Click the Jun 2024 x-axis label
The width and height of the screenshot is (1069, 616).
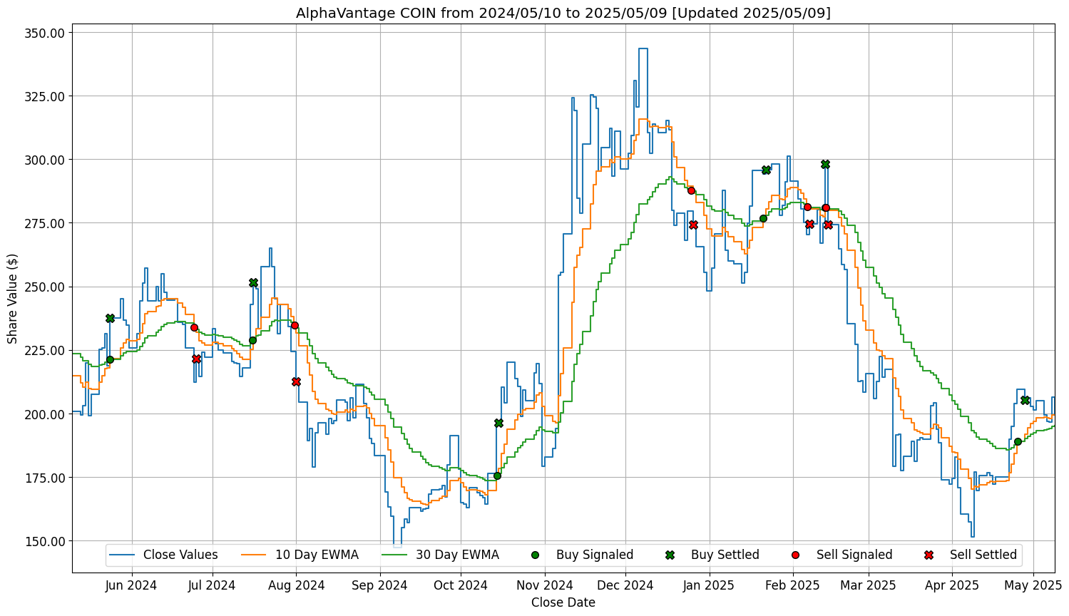pyautogui.click(x=132, y=586)
